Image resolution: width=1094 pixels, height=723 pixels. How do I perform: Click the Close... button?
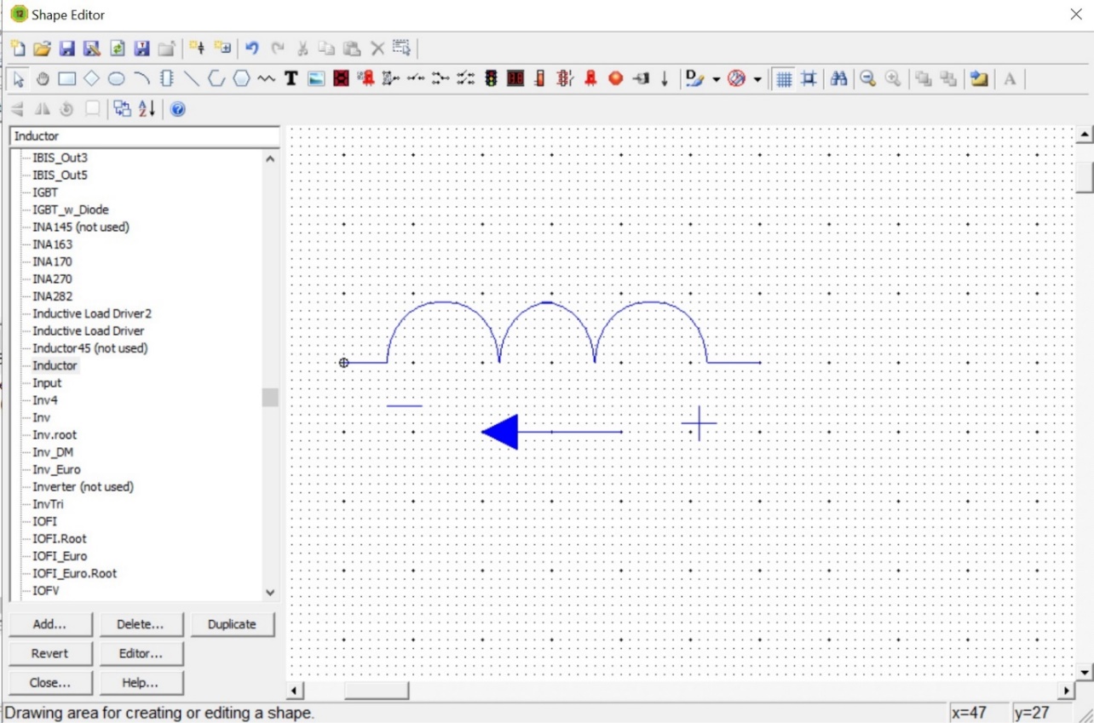[50, 682]
